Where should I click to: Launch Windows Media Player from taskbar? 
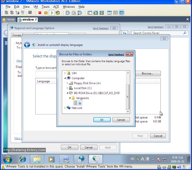pyautogui.click(x=51, y=159)
